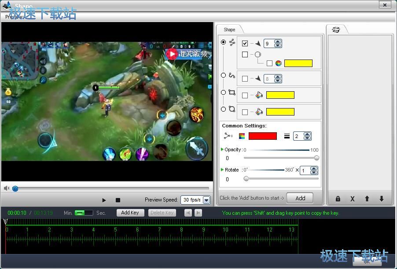Viewport: 397px width, 269px height.
Task: Open the yellow ellipse fill swatch
Action: [280, 112]
